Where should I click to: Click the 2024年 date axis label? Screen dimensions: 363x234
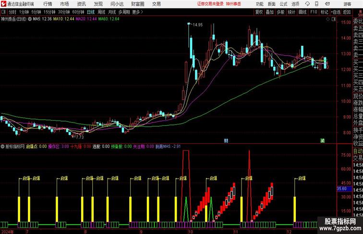click(7, 232)
